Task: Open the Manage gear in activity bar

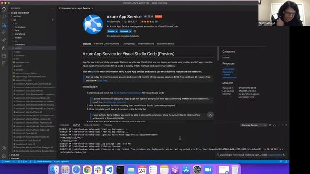Action: click(4, 156)
